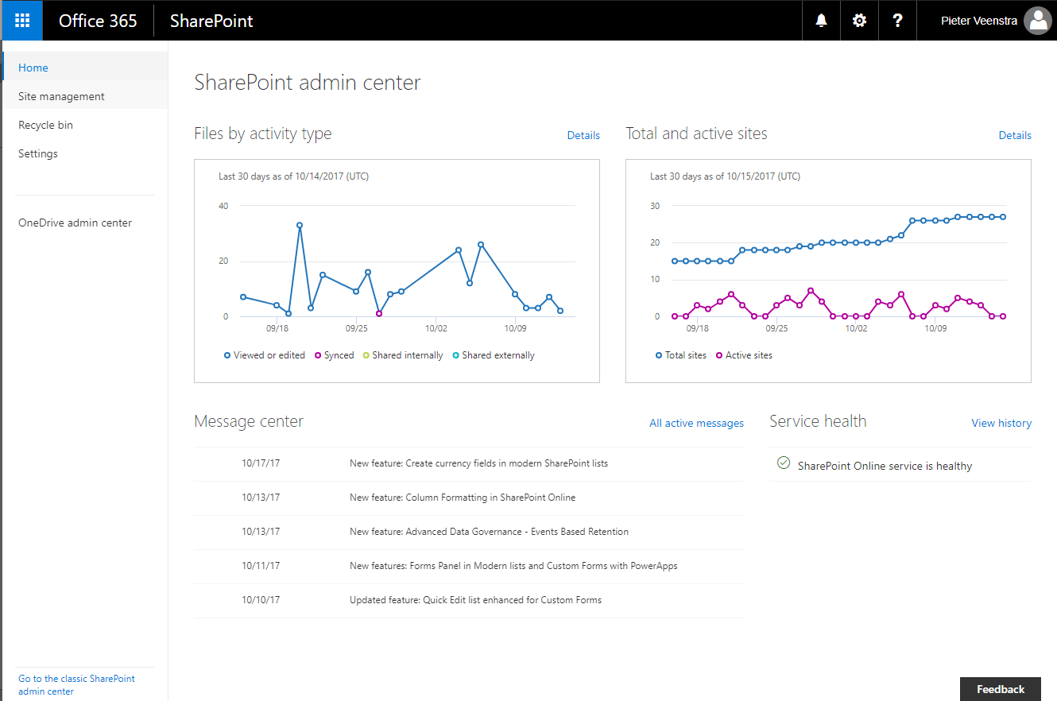The width and height of the screenshot is (1057, 701).
Task: Toggle Shared internally legend series
Action: pos(403,355)
